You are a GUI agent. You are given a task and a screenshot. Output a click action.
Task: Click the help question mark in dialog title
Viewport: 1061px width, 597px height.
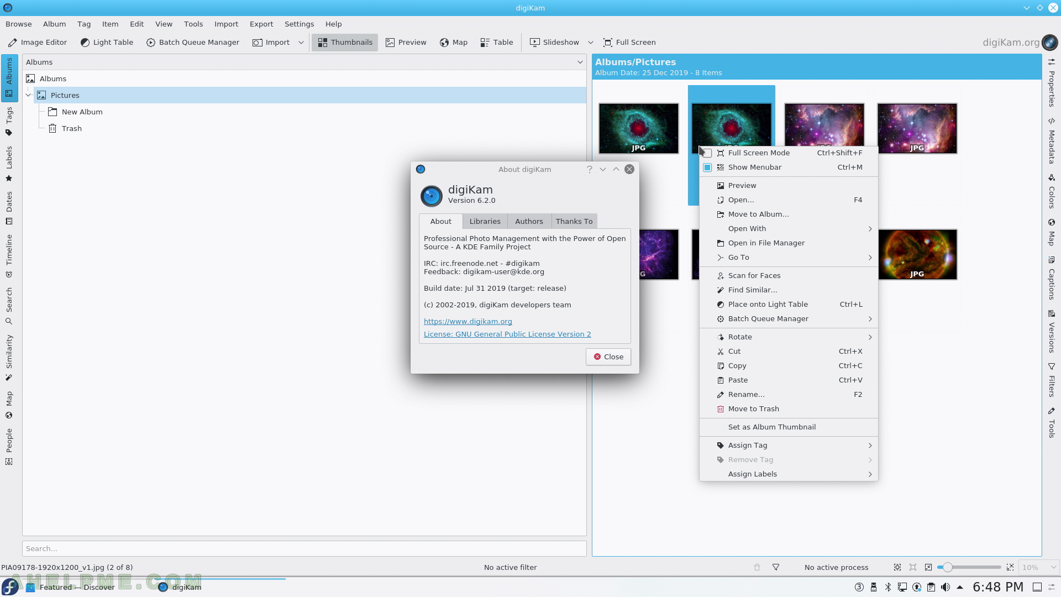pos(590,170)
